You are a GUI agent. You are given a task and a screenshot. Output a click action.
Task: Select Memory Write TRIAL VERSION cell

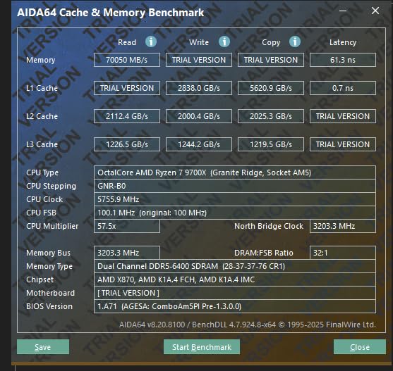click(199, 60)
